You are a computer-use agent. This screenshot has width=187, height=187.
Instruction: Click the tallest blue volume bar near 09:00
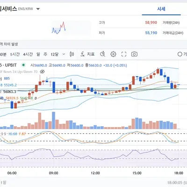pyautogui.click(x=54, y=120)
